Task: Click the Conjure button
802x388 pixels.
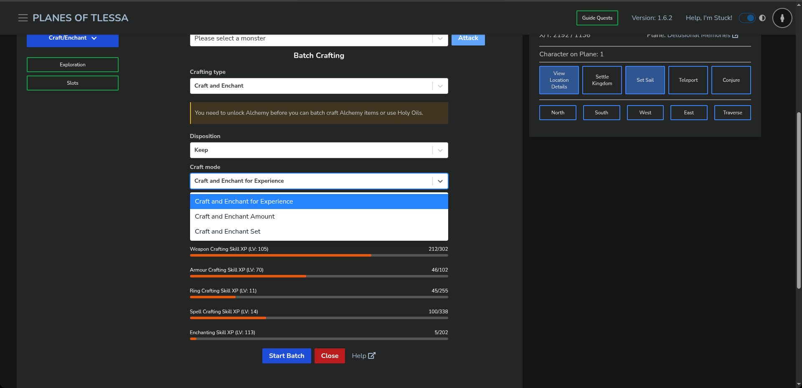Action: pos(731,80)
